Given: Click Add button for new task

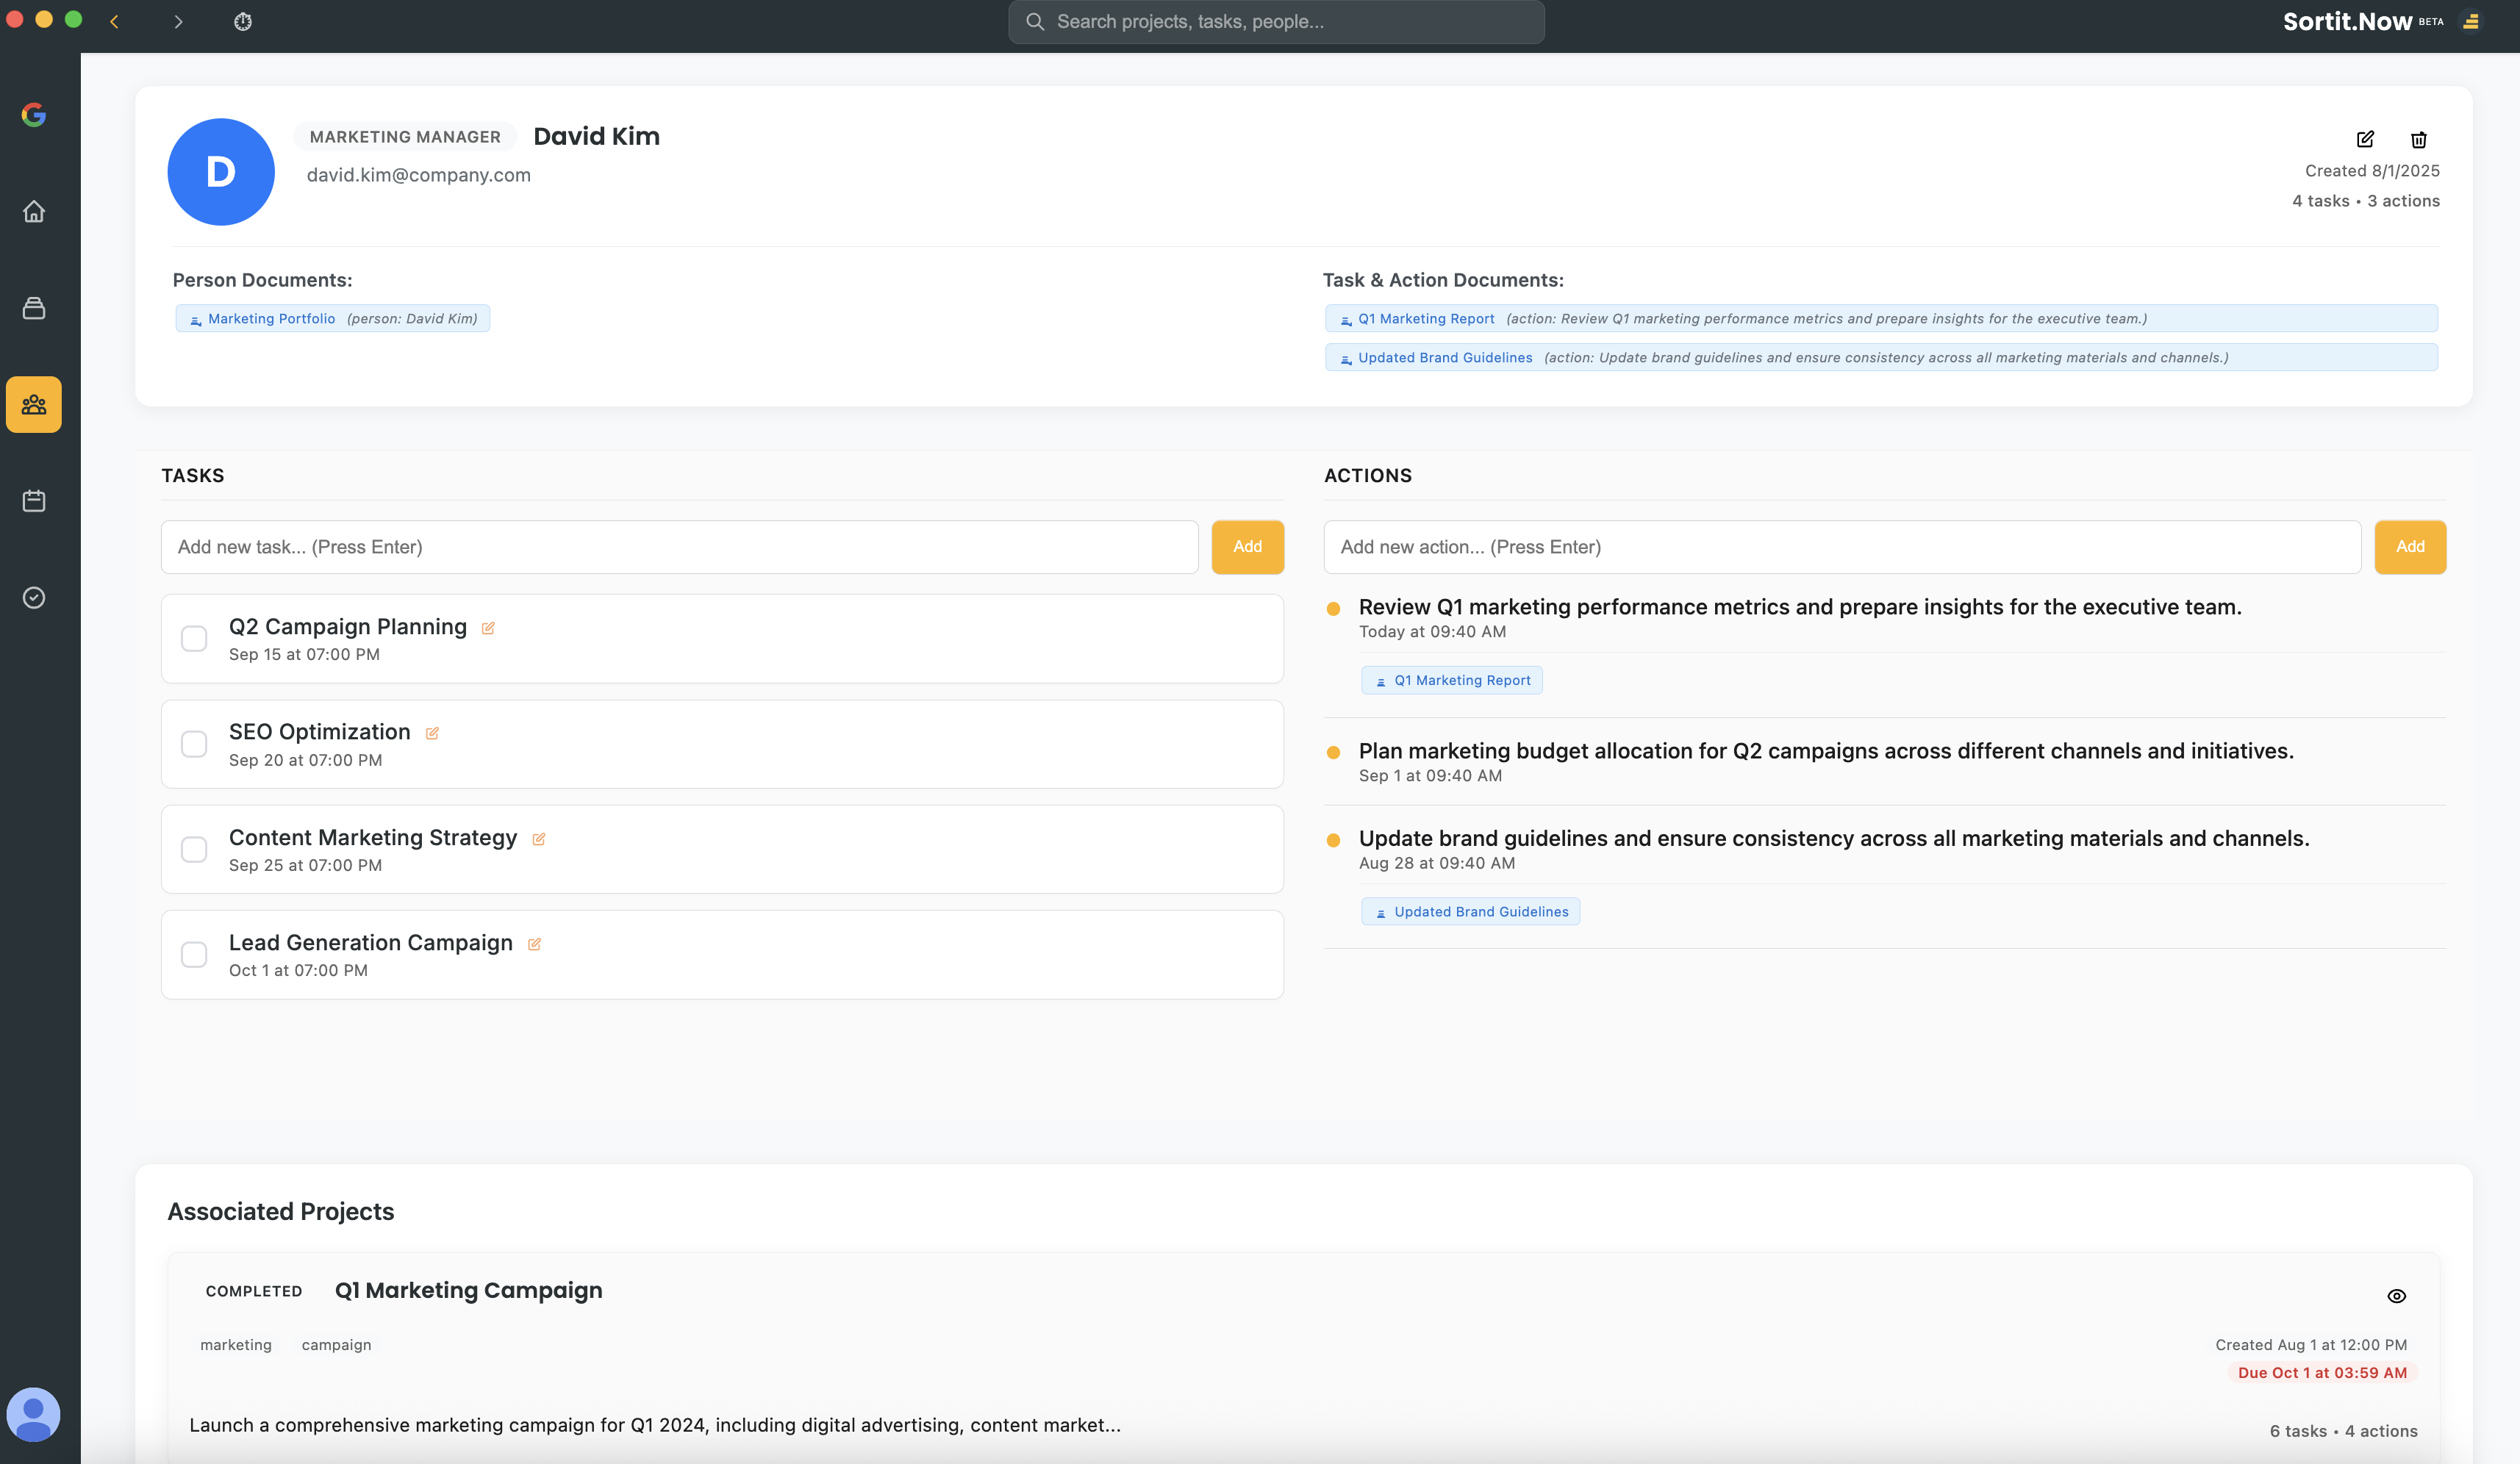Looking at the screenshot, I should (x=1247, y=547).
